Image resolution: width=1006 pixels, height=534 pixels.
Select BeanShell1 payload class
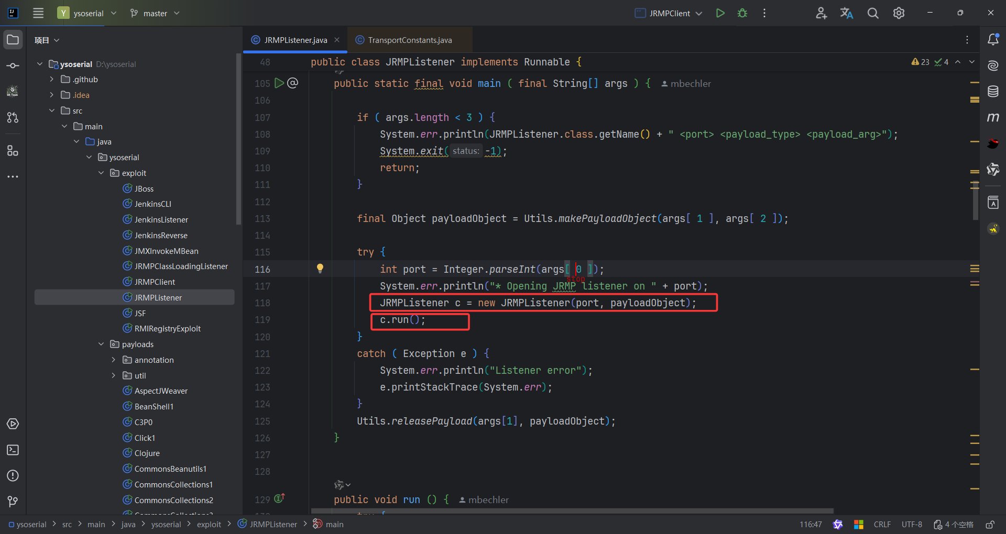[x=154, y=406]
